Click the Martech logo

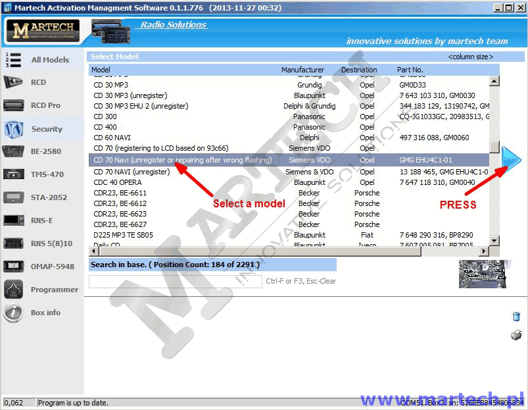pos(43,31)
